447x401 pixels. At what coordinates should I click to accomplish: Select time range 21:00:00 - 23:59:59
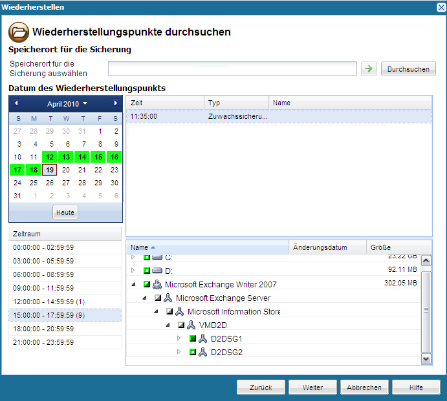(x=65, y=342)
